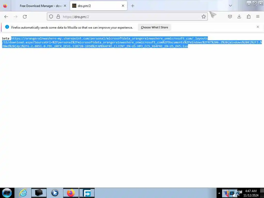Close the dro.pm/2 tab
Screen dimensions: 264x198
[123, 6]
